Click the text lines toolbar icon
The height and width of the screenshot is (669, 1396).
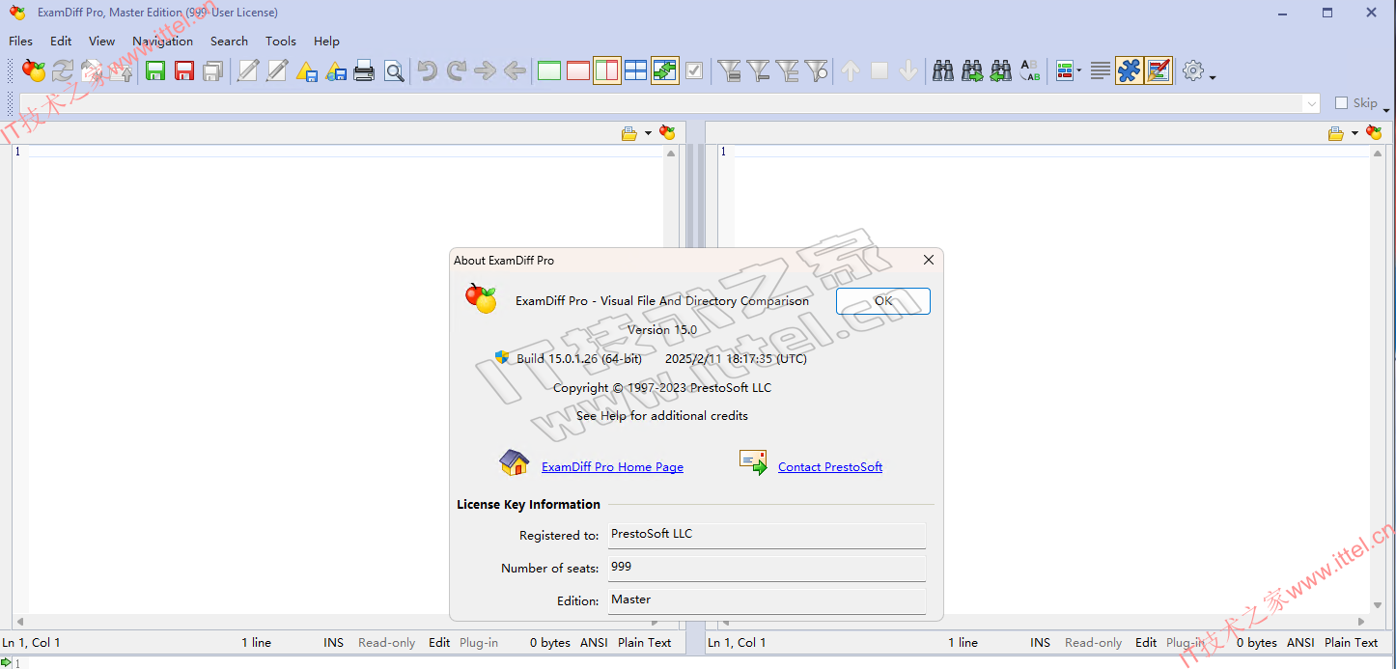[1101, 70]
